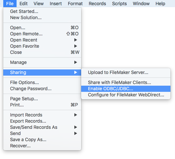The height and width of the screenshot is (159, 175).
Task: Expand the Open Favorite submenu arrow
Action: tap(76, 46)
